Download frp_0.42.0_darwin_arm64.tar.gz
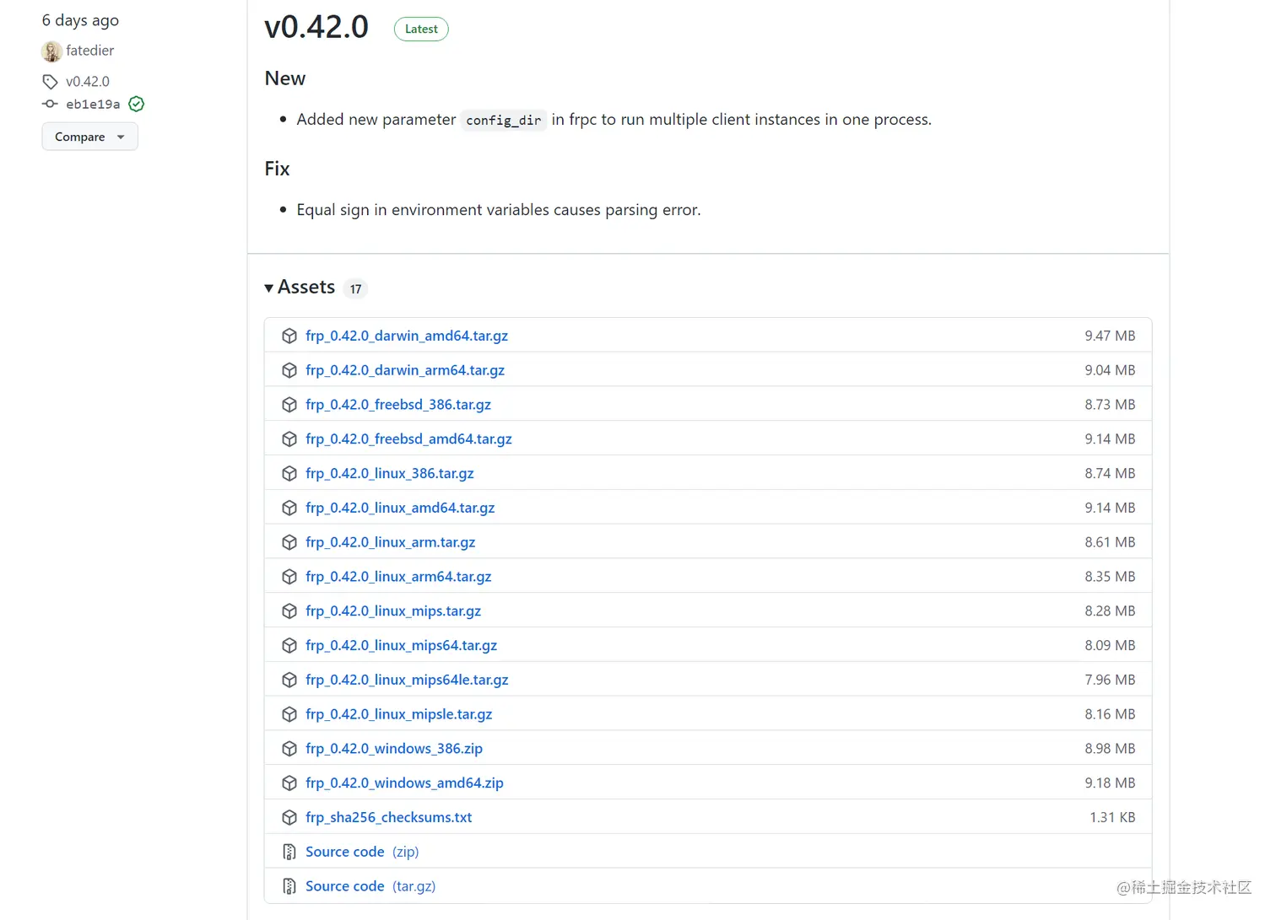 point(405,370)
